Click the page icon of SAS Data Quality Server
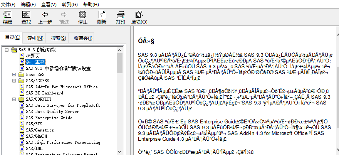The image size is (339, 155). point(22,111)
